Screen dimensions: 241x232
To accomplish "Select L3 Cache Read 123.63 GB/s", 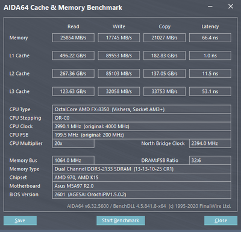I will pos(74,91).
